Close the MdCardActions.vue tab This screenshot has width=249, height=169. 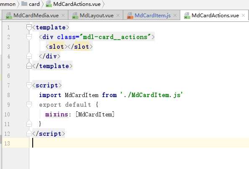click(x=243, y=15)
